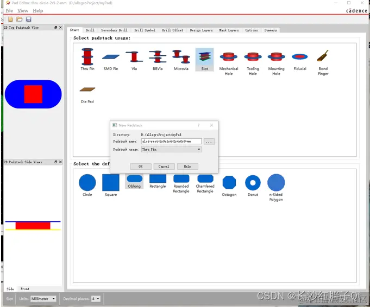Close the New Padstack dialog

pos(211,125)
